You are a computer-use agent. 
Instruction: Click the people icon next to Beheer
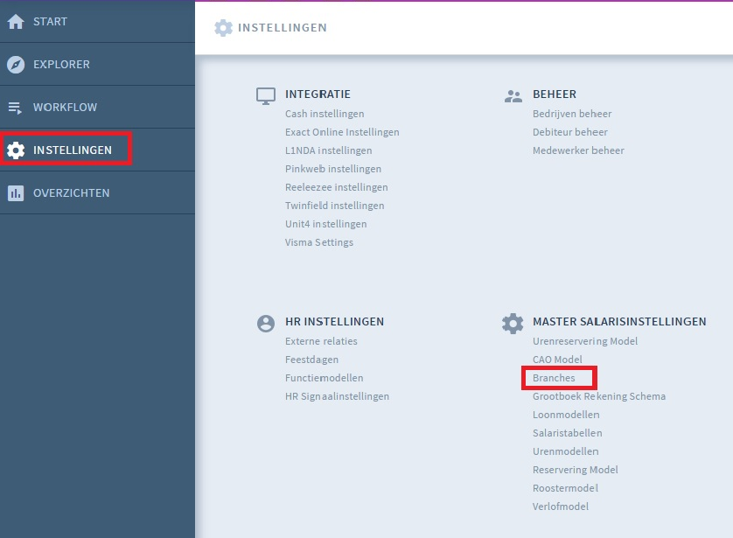pyautogui.click(x=513, y=95)
